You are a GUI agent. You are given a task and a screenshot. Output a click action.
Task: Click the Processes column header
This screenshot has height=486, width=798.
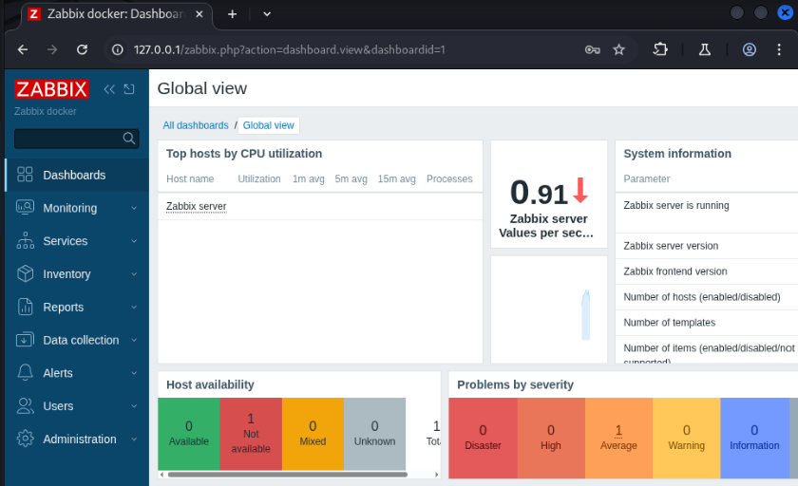pyautogui.click(x=449, y=179)
